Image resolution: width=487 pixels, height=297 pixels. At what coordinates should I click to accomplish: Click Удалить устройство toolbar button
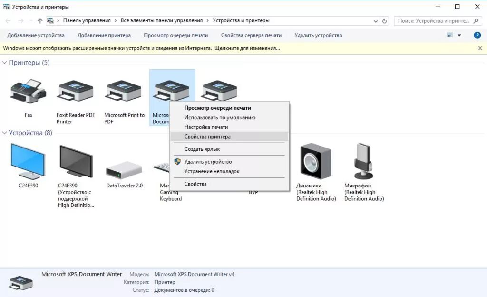click(318, 35)
